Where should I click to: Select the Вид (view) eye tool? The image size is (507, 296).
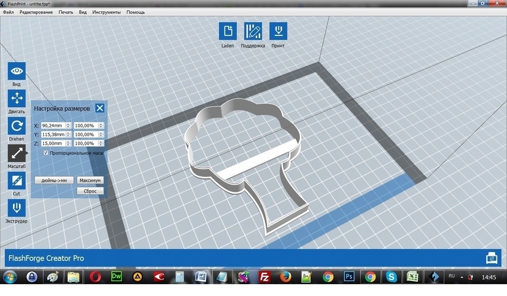tap(17, 71)
